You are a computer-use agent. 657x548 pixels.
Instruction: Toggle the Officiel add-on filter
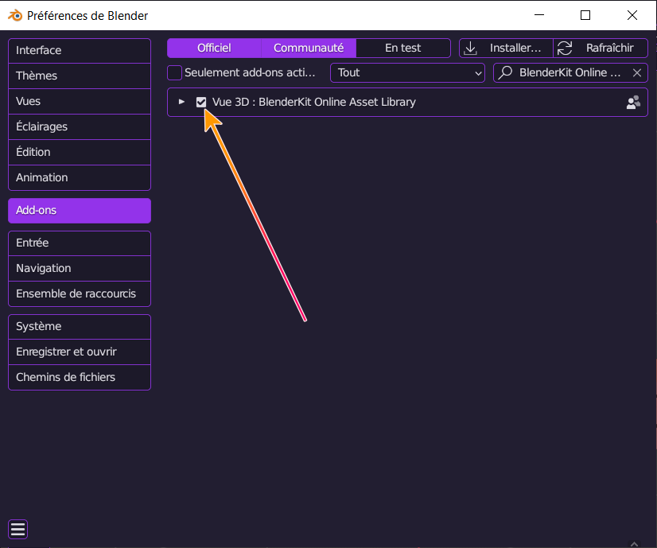click(214, 49)
